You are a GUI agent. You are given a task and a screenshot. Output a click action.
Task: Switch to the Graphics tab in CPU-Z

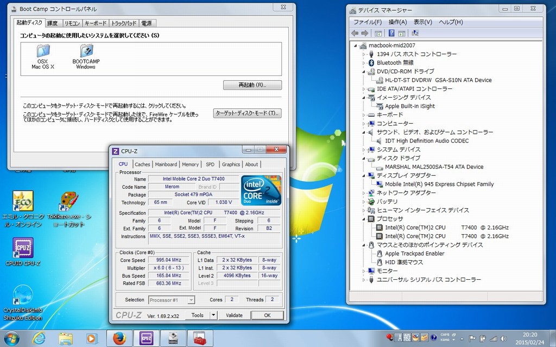(231, 164)
